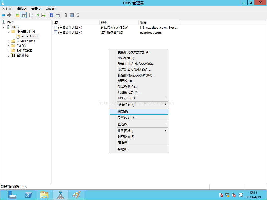Choose 新建域(O)... in context menu
The height and width of the screenshot is (200, 267).
[x=139, y=81]
